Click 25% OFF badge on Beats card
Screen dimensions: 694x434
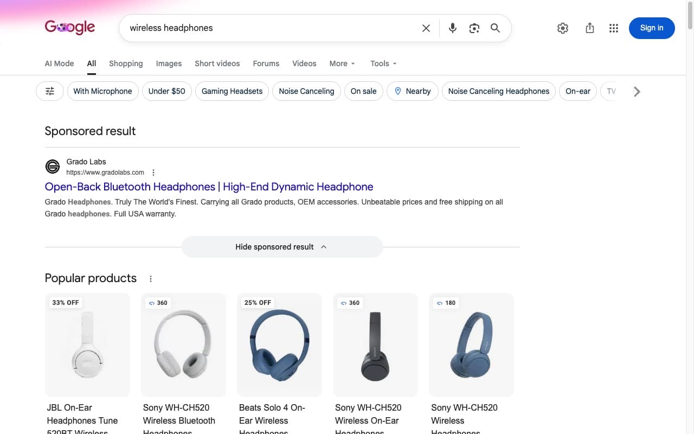tap(258, 303)
